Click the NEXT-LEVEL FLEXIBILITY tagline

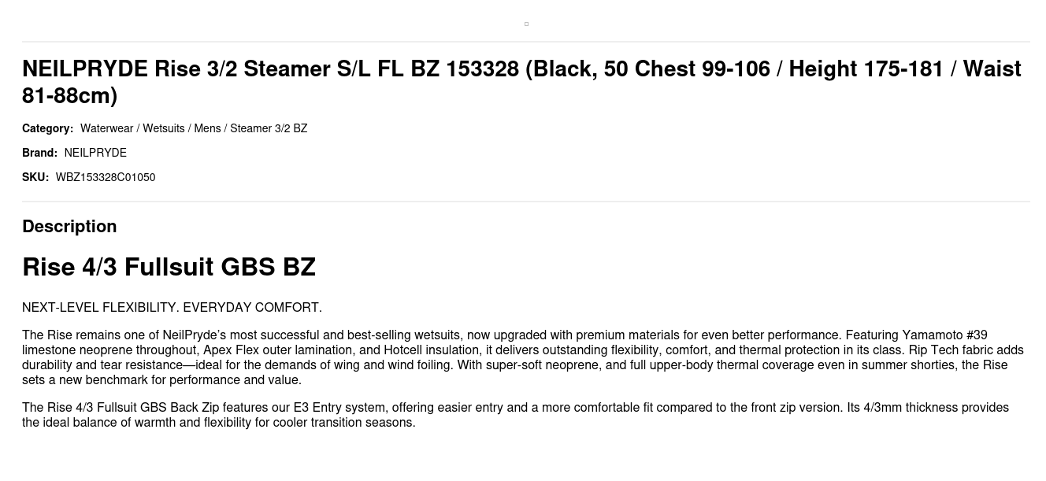172,307
